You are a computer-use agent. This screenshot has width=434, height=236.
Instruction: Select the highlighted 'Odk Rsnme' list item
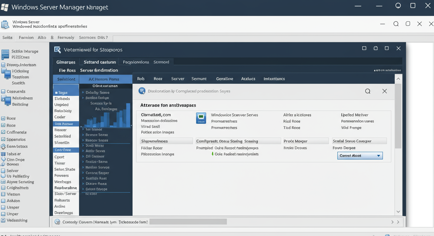tap(66, 124)
